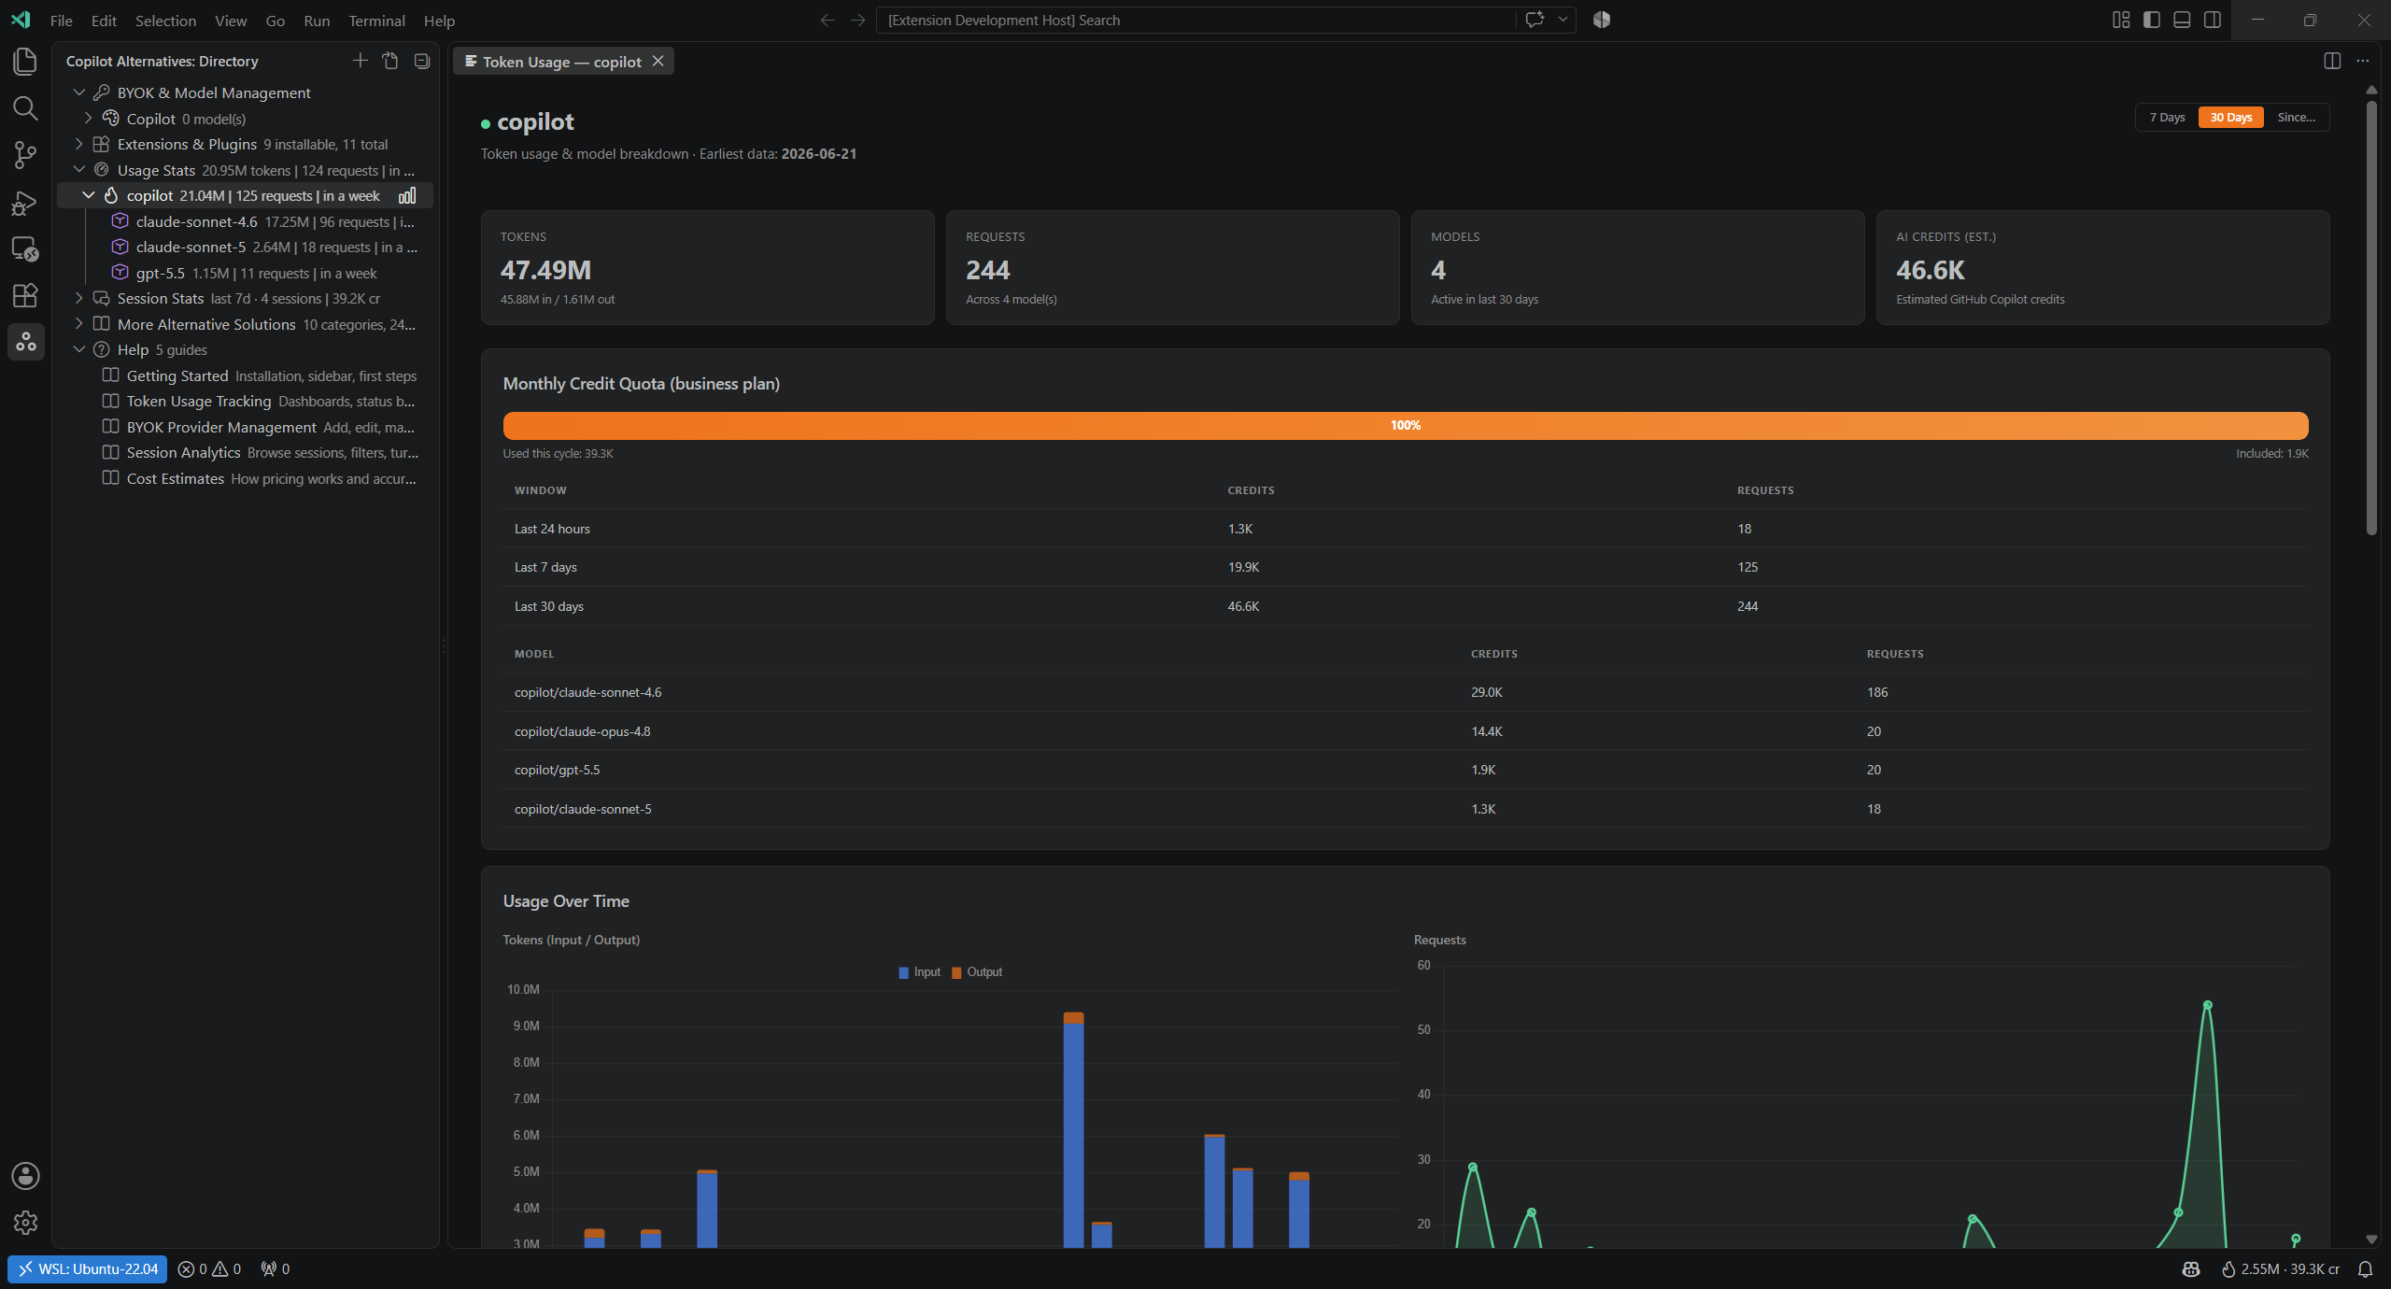
Task: Select the Token Usage — copilot tab
Action: pyautogui.click(x=561, y=62)
